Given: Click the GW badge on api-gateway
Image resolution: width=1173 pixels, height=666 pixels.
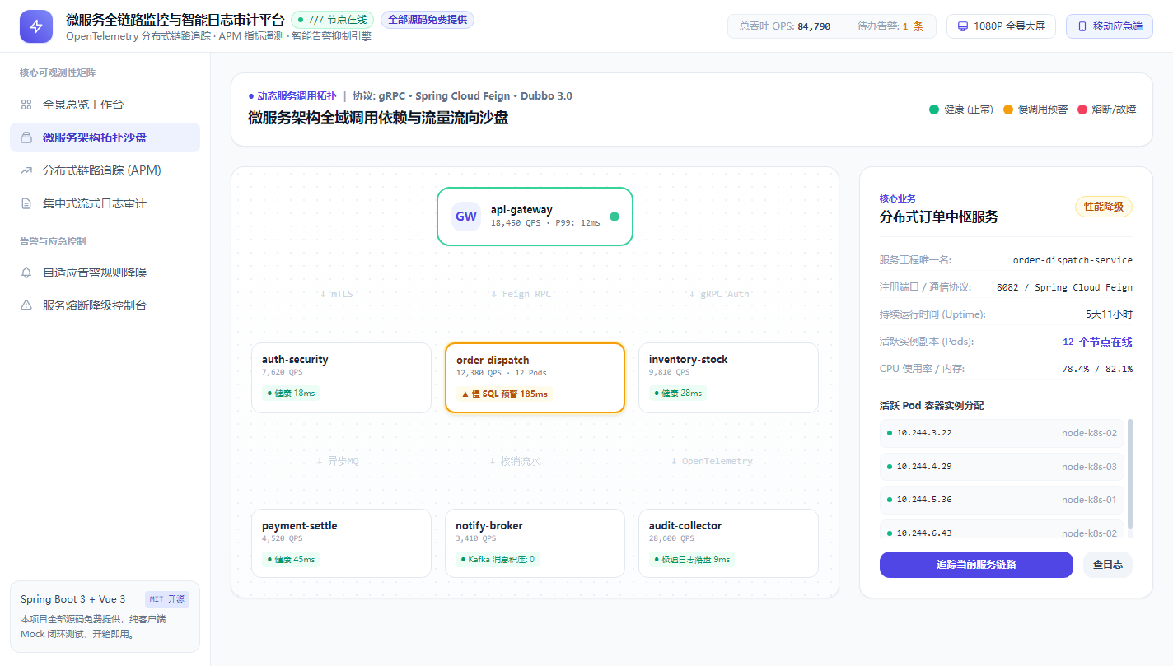Looking at the screenshot, I should [x=466, y=217].
